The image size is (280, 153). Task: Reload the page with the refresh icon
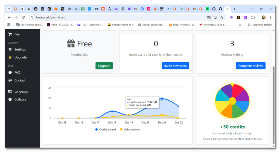24,18
